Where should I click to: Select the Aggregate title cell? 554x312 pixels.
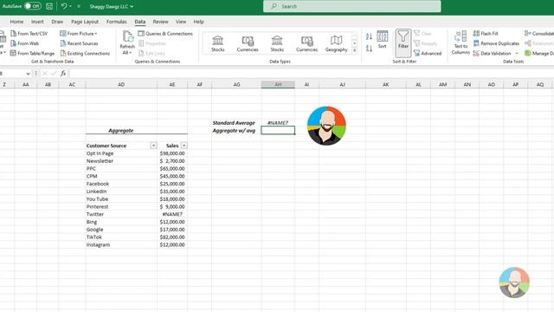(x=121, y=131)
